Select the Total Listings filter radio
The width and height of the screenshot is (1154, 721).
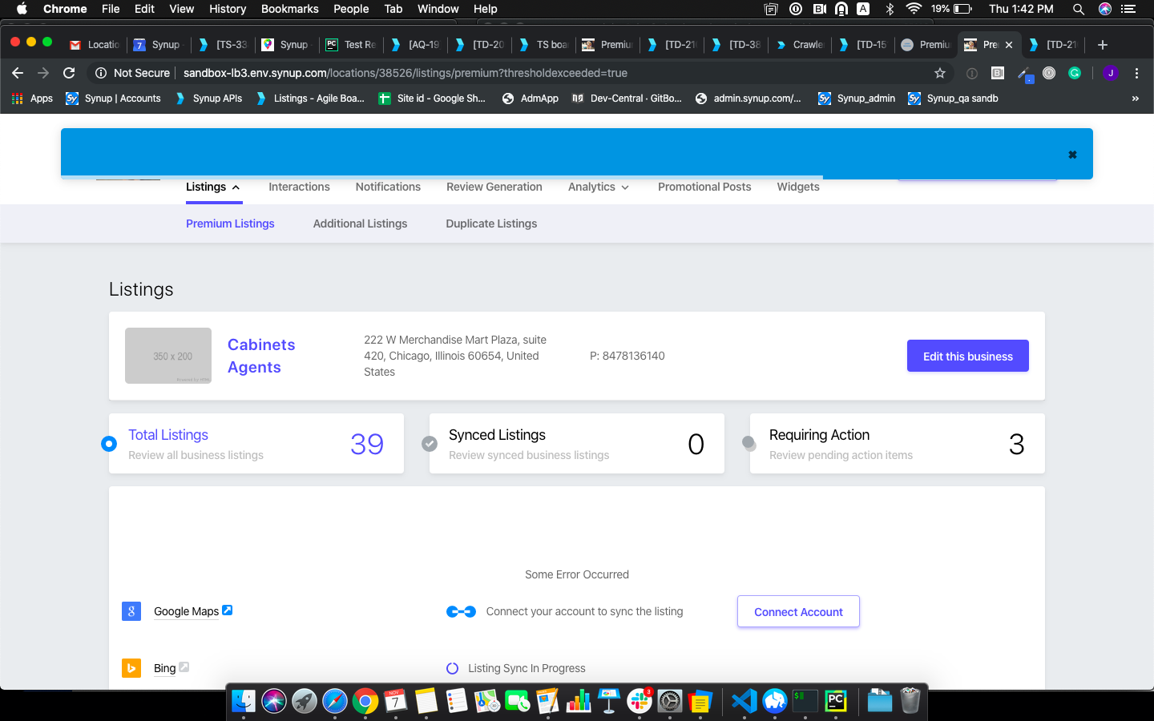click(109, 444)
